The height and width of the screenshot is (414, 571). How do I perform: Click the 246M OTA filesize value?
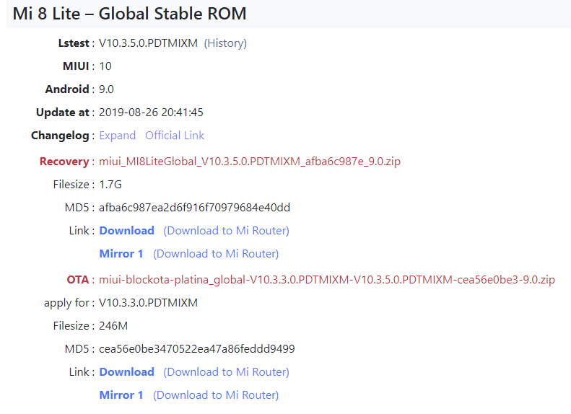point(113,326)
